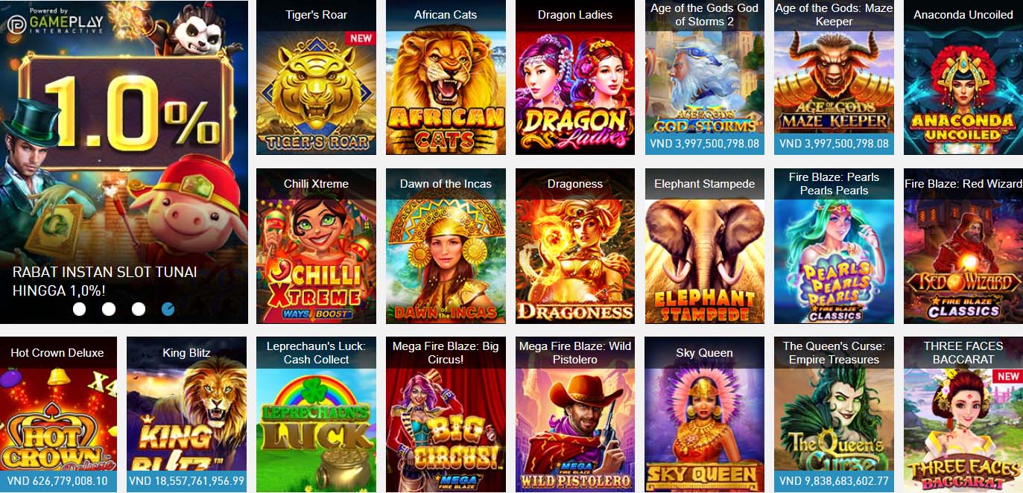Open Dragon Ladies slot game
Screen dimensions: 1023x493
pos(575,77)
